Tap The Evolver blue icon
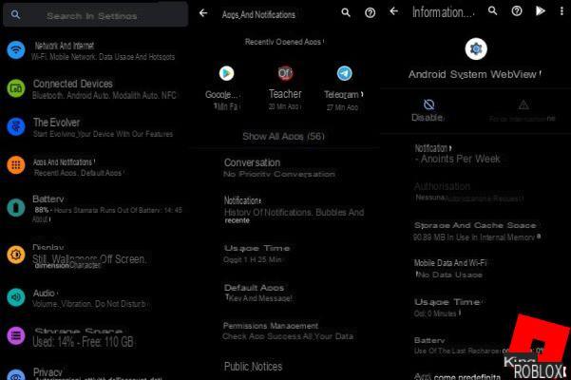571x380 pixels. coord(16,126)
